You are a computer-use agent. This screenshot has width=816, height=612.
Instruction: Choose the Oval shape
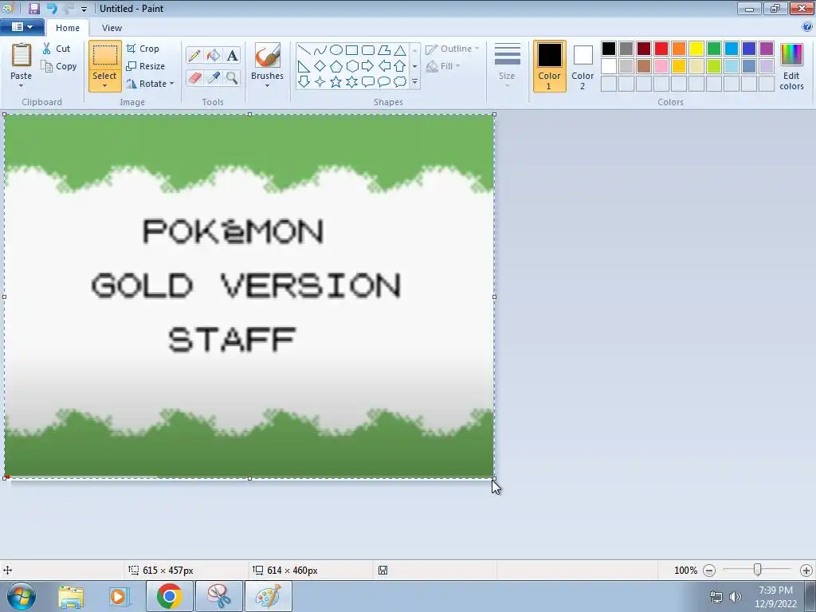tap(336, 50)
